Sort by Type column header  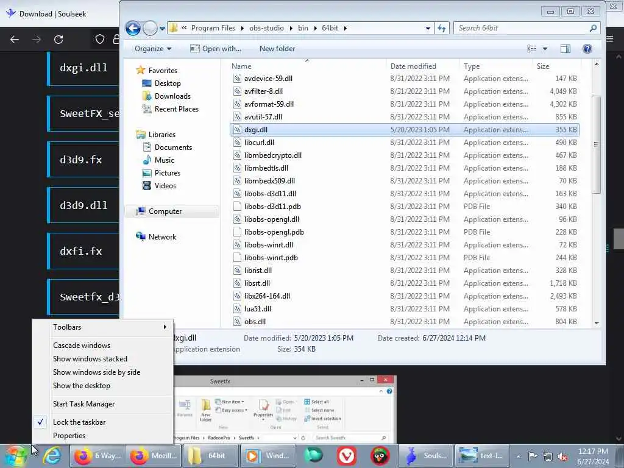click(x=495, y=66)
